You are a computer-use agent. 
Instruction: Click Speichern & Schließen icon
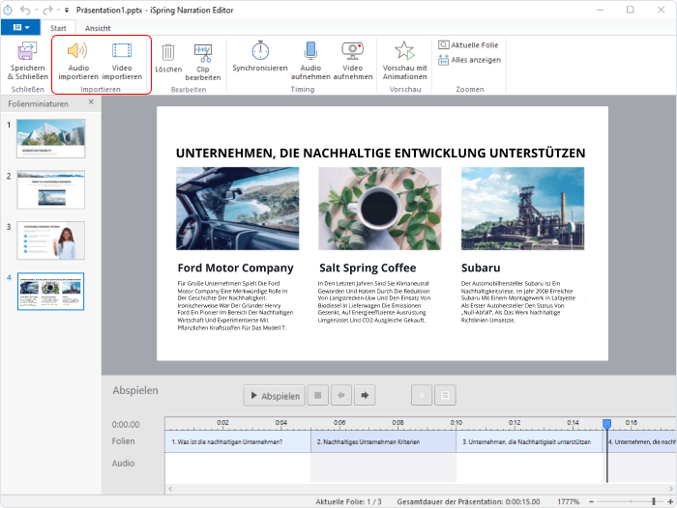[x=27, y=51]
